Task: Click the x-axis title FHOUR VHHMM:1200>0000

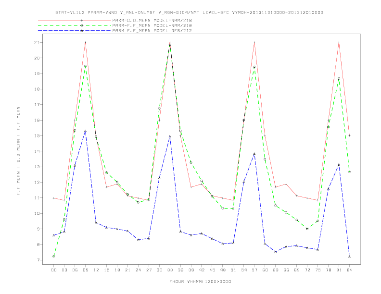Action: 200,282
